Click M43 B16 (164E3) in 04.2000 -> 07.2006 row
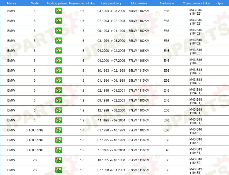Viewport: 229px width, 175px height. pos(196,61)
